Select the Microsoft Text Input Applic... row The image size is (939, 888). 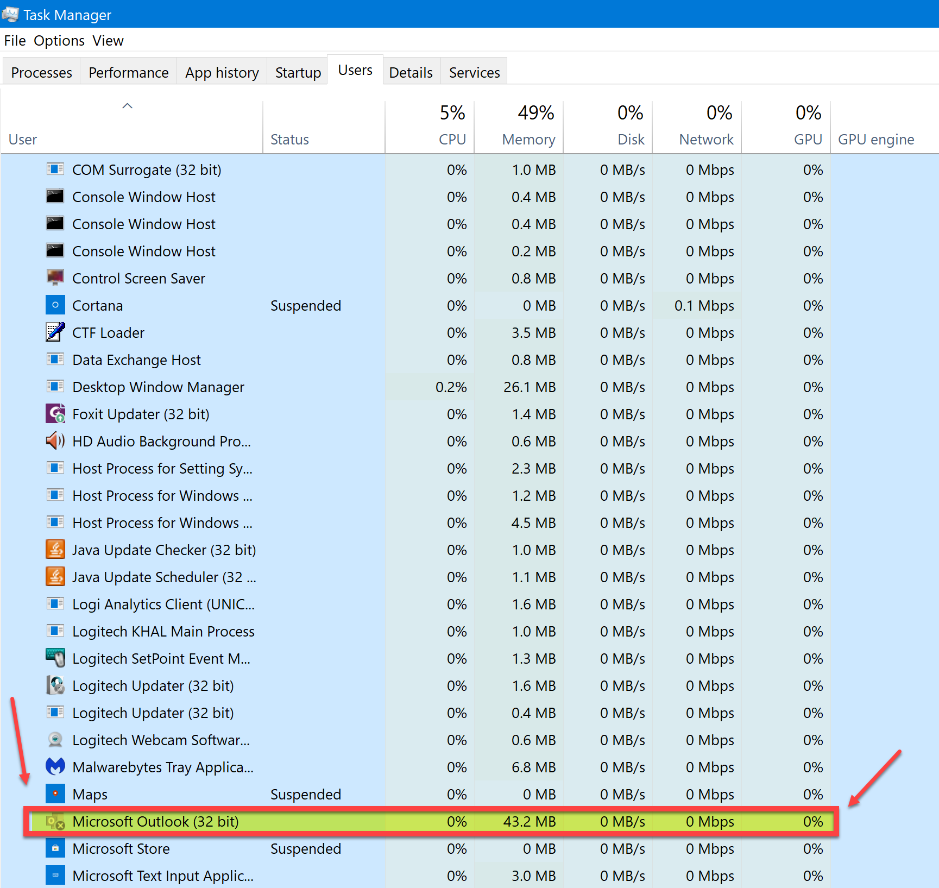[469, 876]
